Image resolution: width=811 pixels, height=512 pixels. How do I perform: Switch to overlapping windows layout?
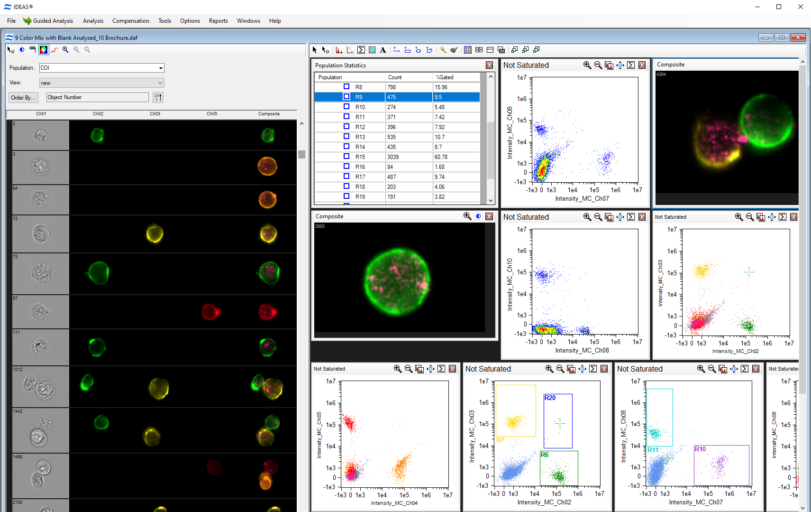(501, 50)
